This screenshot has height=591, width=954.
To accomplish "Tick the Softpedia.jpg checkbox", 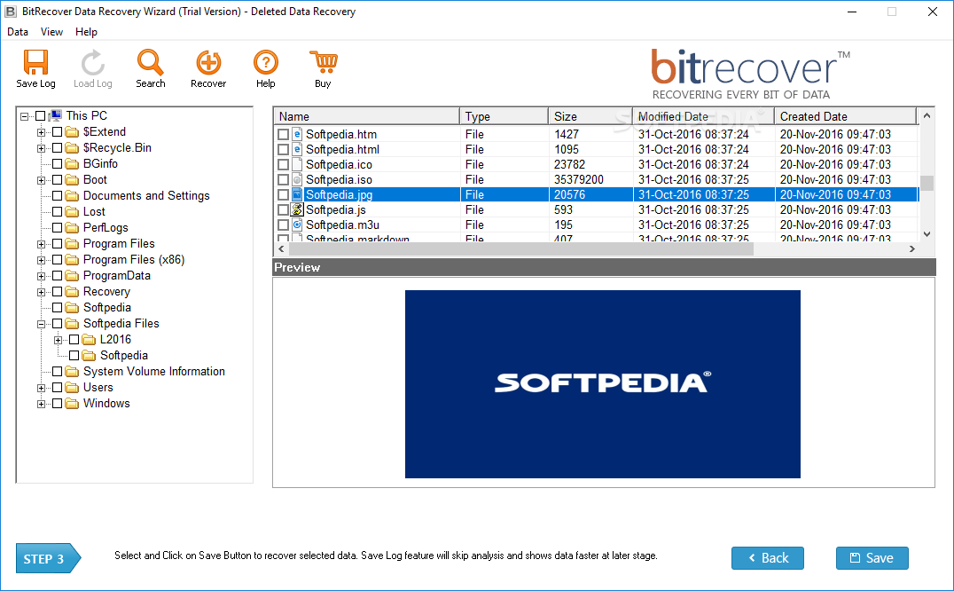I will (x=283, y=194).
